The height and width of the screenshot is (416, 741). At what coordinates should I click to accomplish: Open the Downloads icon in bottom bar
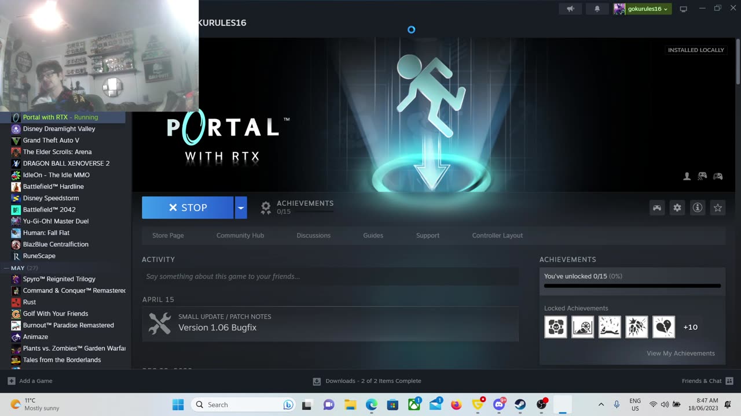pyautogui.click(x=317, y=381)
